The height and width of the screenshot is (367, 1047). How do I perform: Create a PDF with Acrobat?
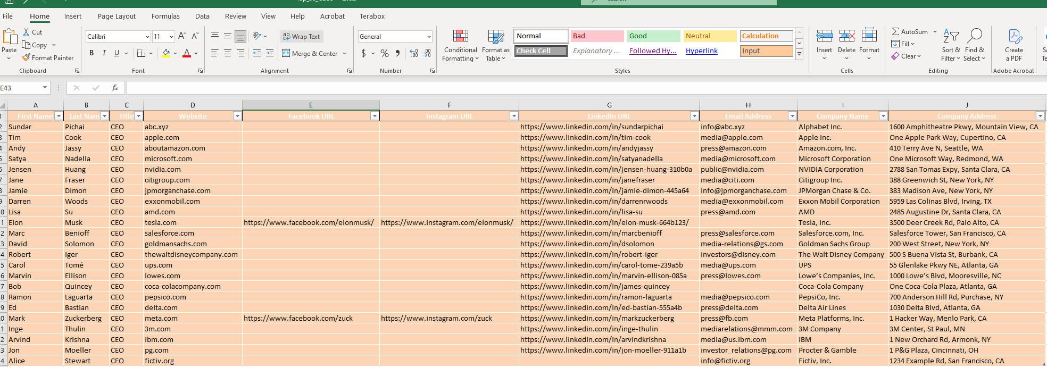(x=1015, y=46)
